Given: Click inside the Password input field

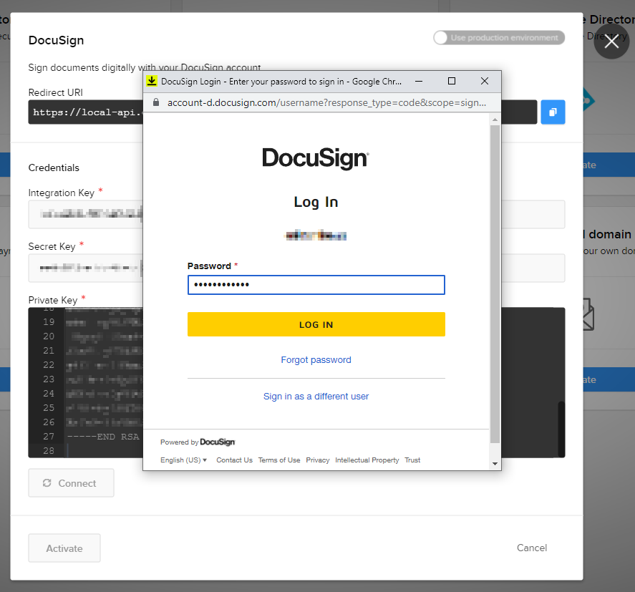Looking at the screenshot, I should coord(316,284).
